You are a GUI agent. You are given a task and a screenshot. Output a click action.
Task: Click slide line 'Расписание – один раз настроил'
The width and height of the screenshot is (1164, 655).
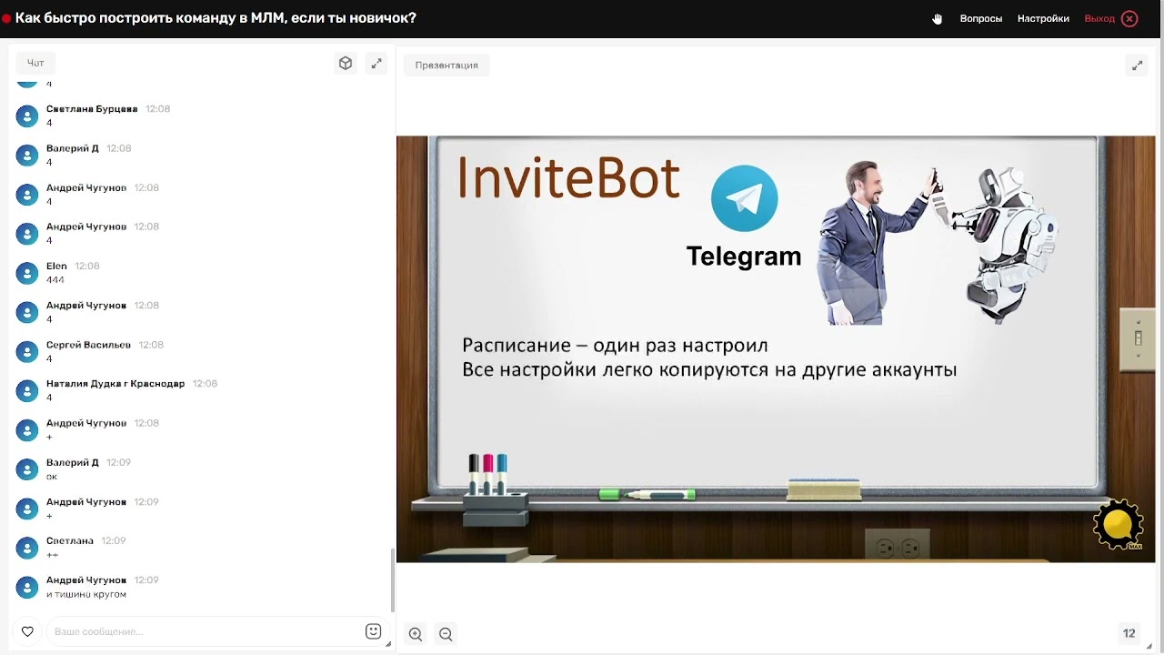tap(615, 346)
